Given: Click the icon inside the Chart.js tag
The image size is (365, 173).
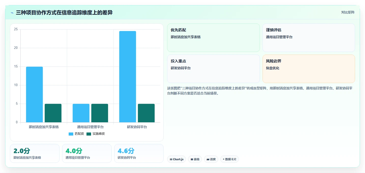Looking at the screenshot, I should pos(171,159).
